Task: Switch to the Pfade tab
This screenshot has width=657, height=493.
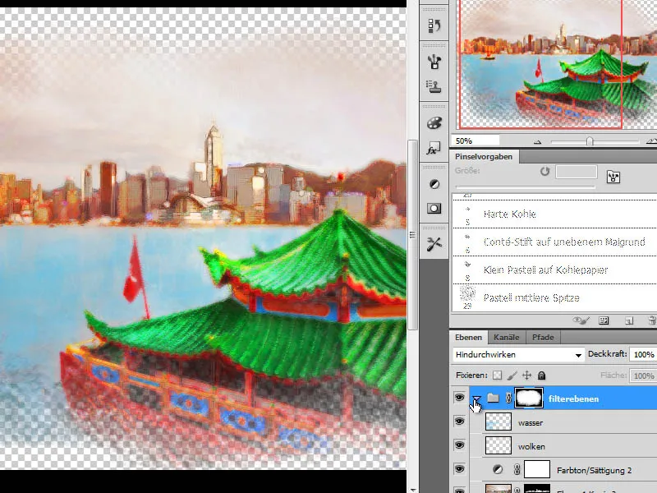Action: tap(543, 337)
